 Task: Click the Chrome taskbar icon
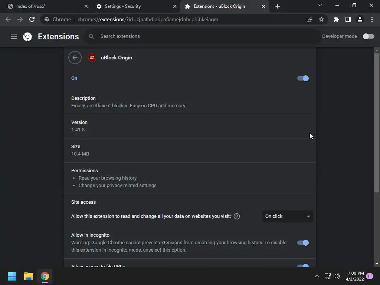pos(45,276)
